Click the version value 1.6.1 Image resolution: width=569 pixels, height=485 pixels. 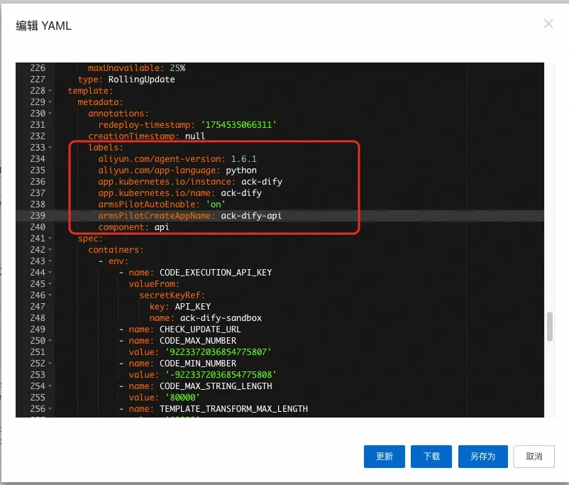244,159
